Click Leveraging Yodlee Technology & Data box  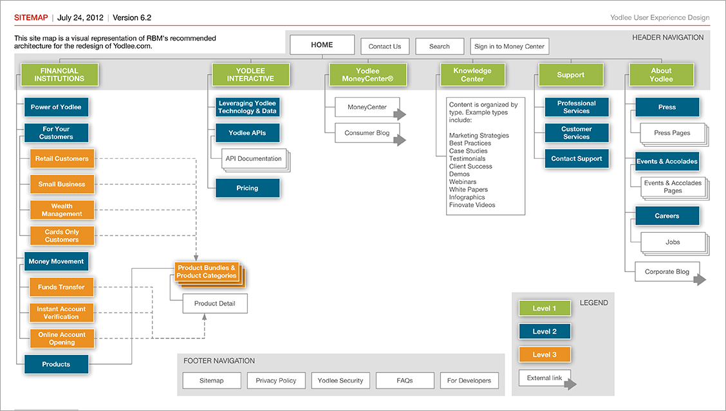(x=248, y=107)
